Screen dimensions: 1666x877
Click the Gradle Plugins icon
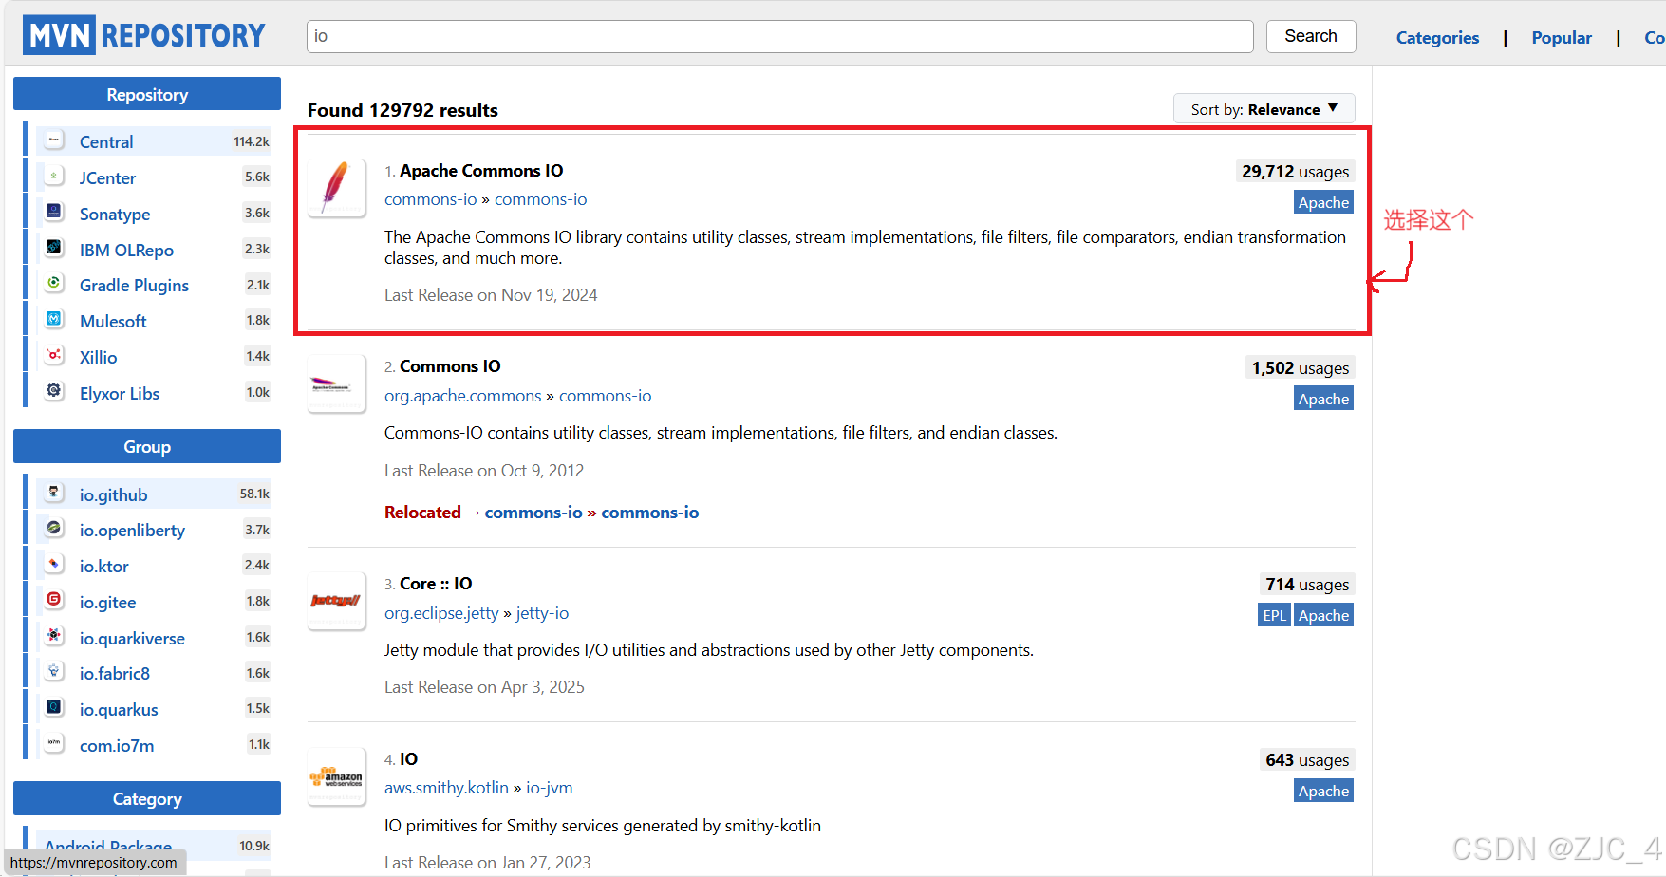point(54,284)
